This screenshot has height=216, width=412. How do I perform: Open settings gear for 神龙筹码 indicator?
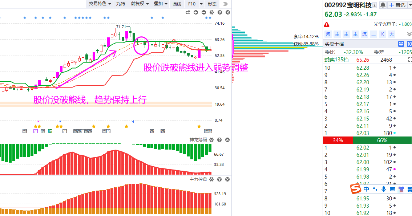(211, 140)
